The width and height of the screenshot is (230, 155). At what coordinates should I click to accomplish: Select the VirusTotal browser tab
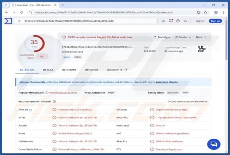(x=34, y=5)
